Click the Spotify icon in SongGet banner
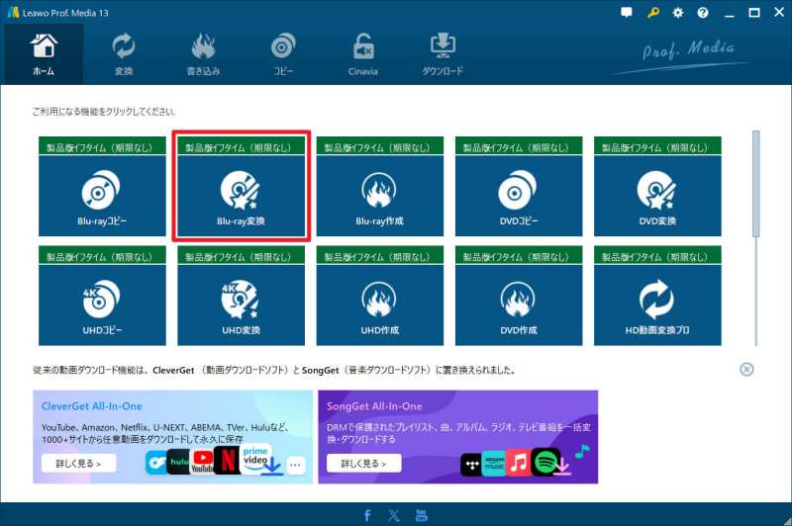The height and width of the screenshot is (526, 792). (545, 462)
